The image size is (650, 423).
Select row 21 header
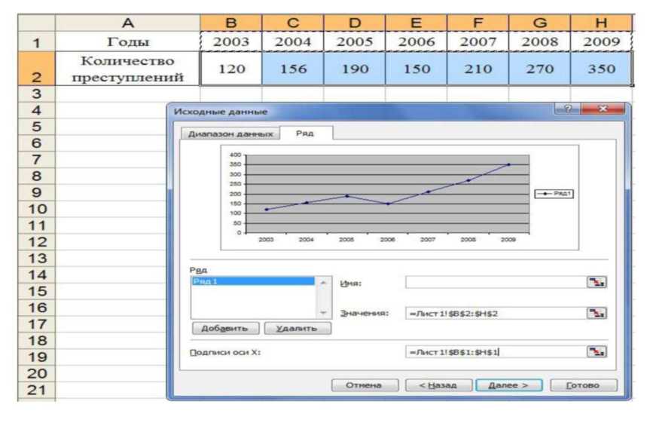point(36,391)
